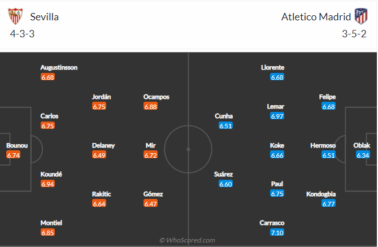Open the Sevilla team name link
The height and width of the screenshot is (247, 378).
tap(45, 16)
